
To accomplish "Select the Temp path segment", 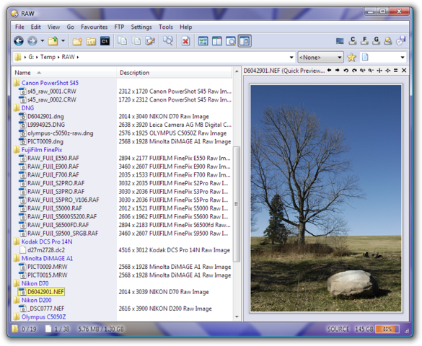I will tap(48, 57).
